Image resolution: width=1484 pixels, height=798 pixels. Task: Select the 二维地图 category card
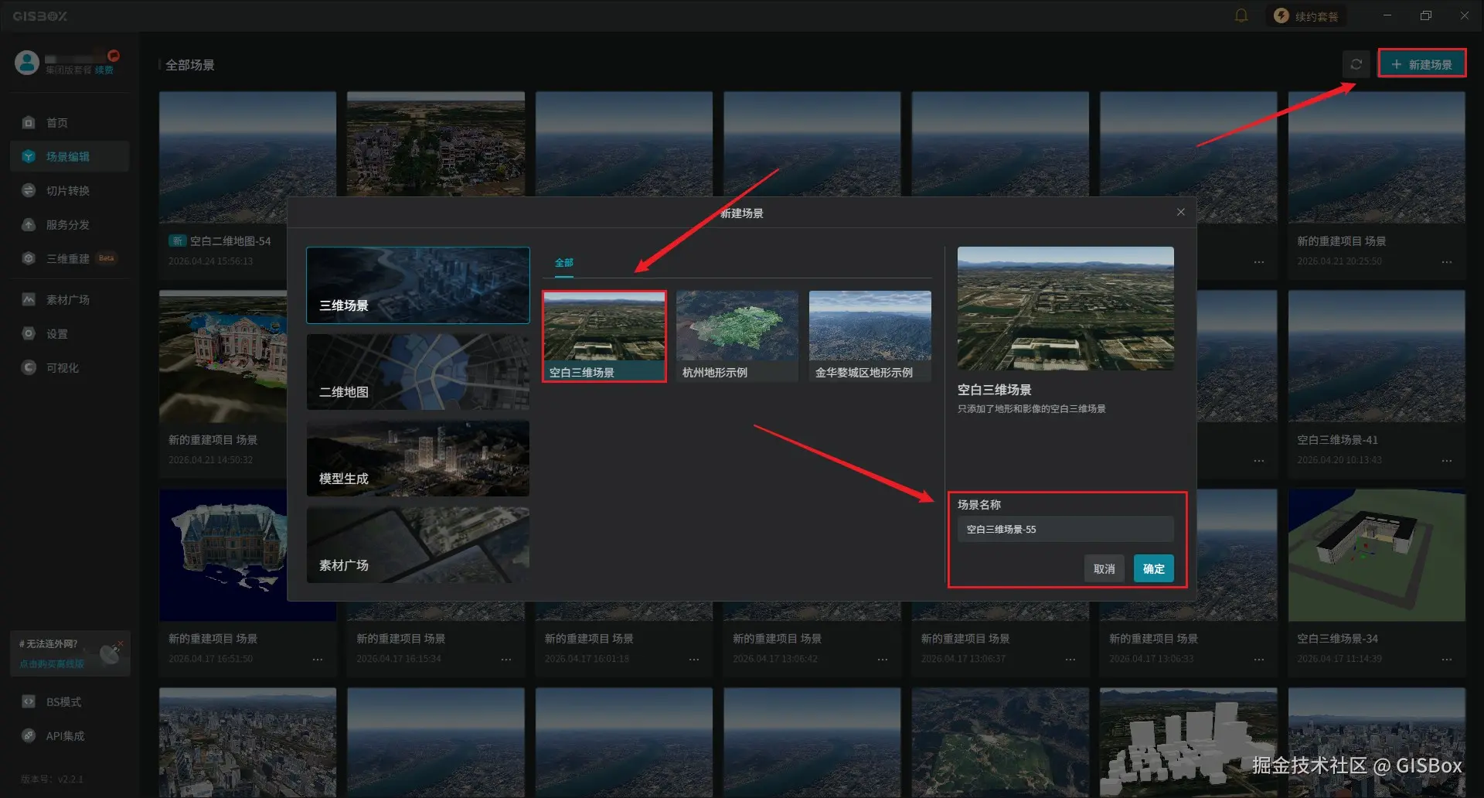[x=418, y=372]
